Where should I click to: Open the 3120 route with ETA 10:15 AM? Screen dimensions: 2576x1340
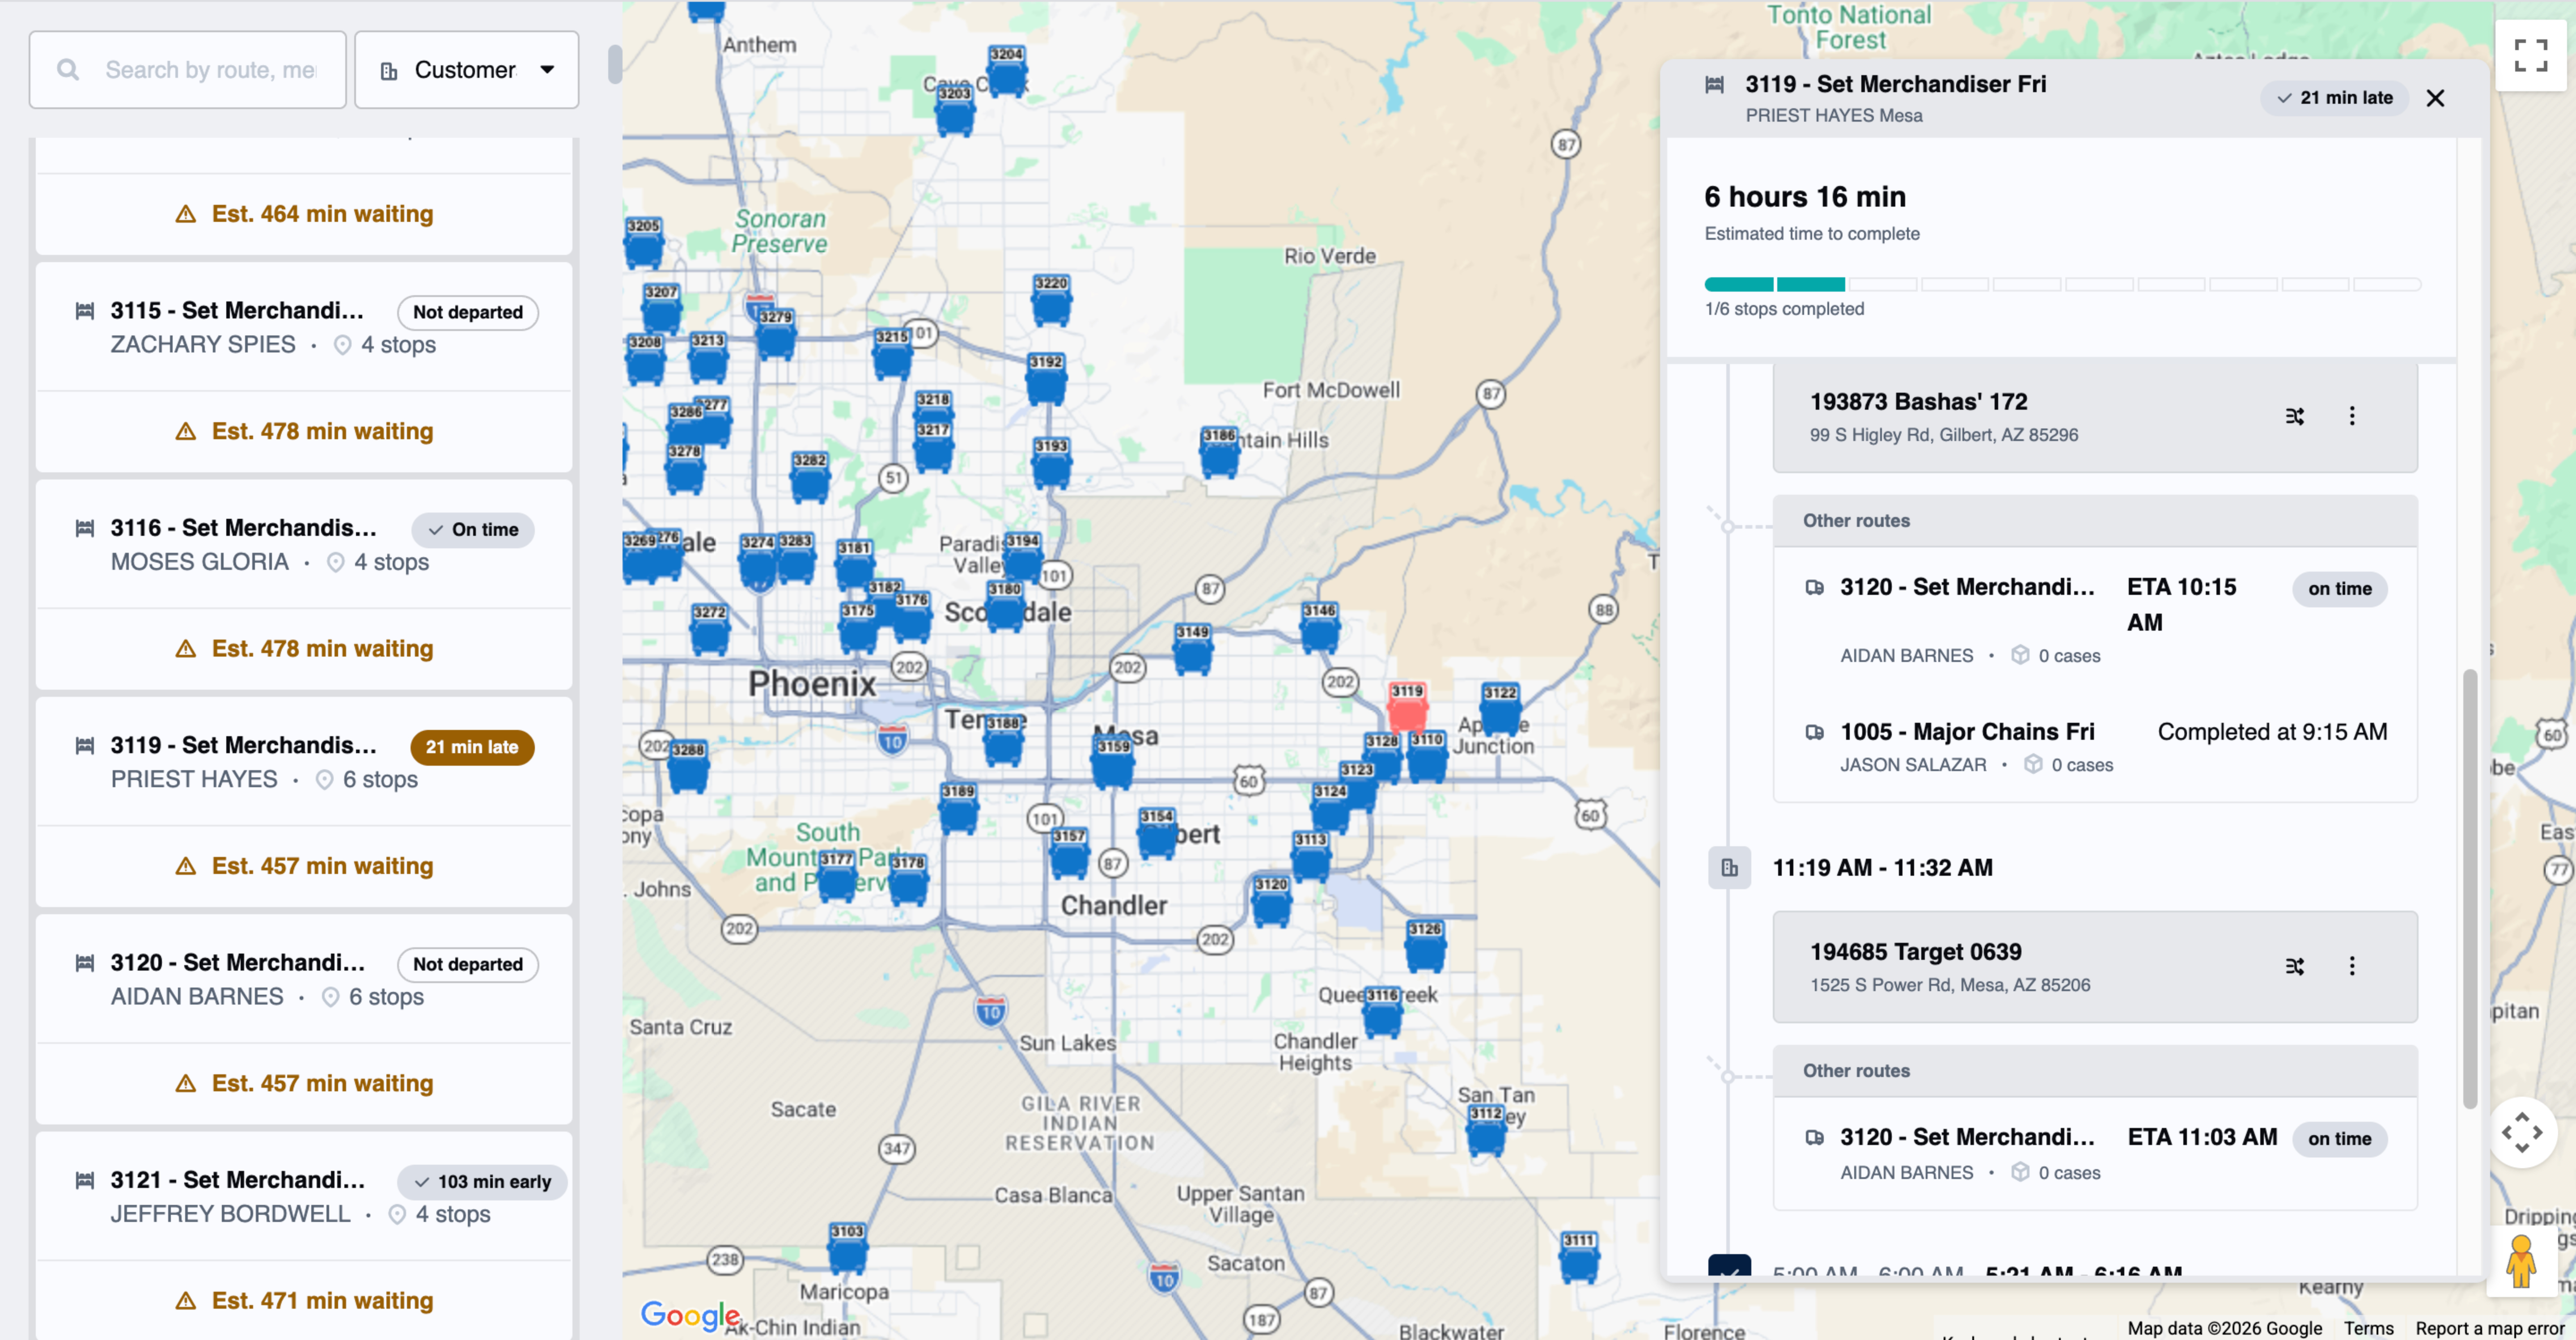(1966, 587)
